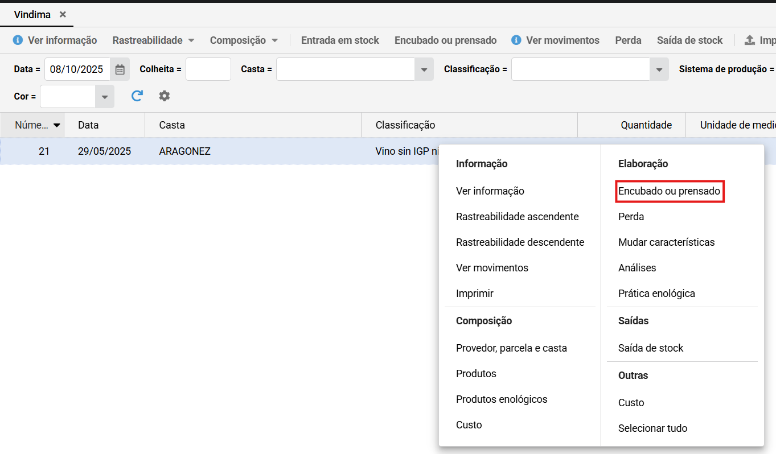
Task: Click the Data column header
Action: point(105,125)
